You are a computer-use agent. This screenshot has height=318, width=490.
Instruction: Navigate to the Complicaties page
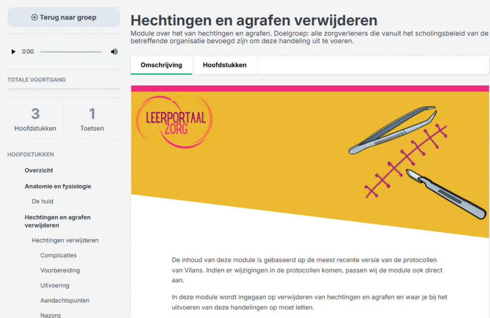click(58, 255)
